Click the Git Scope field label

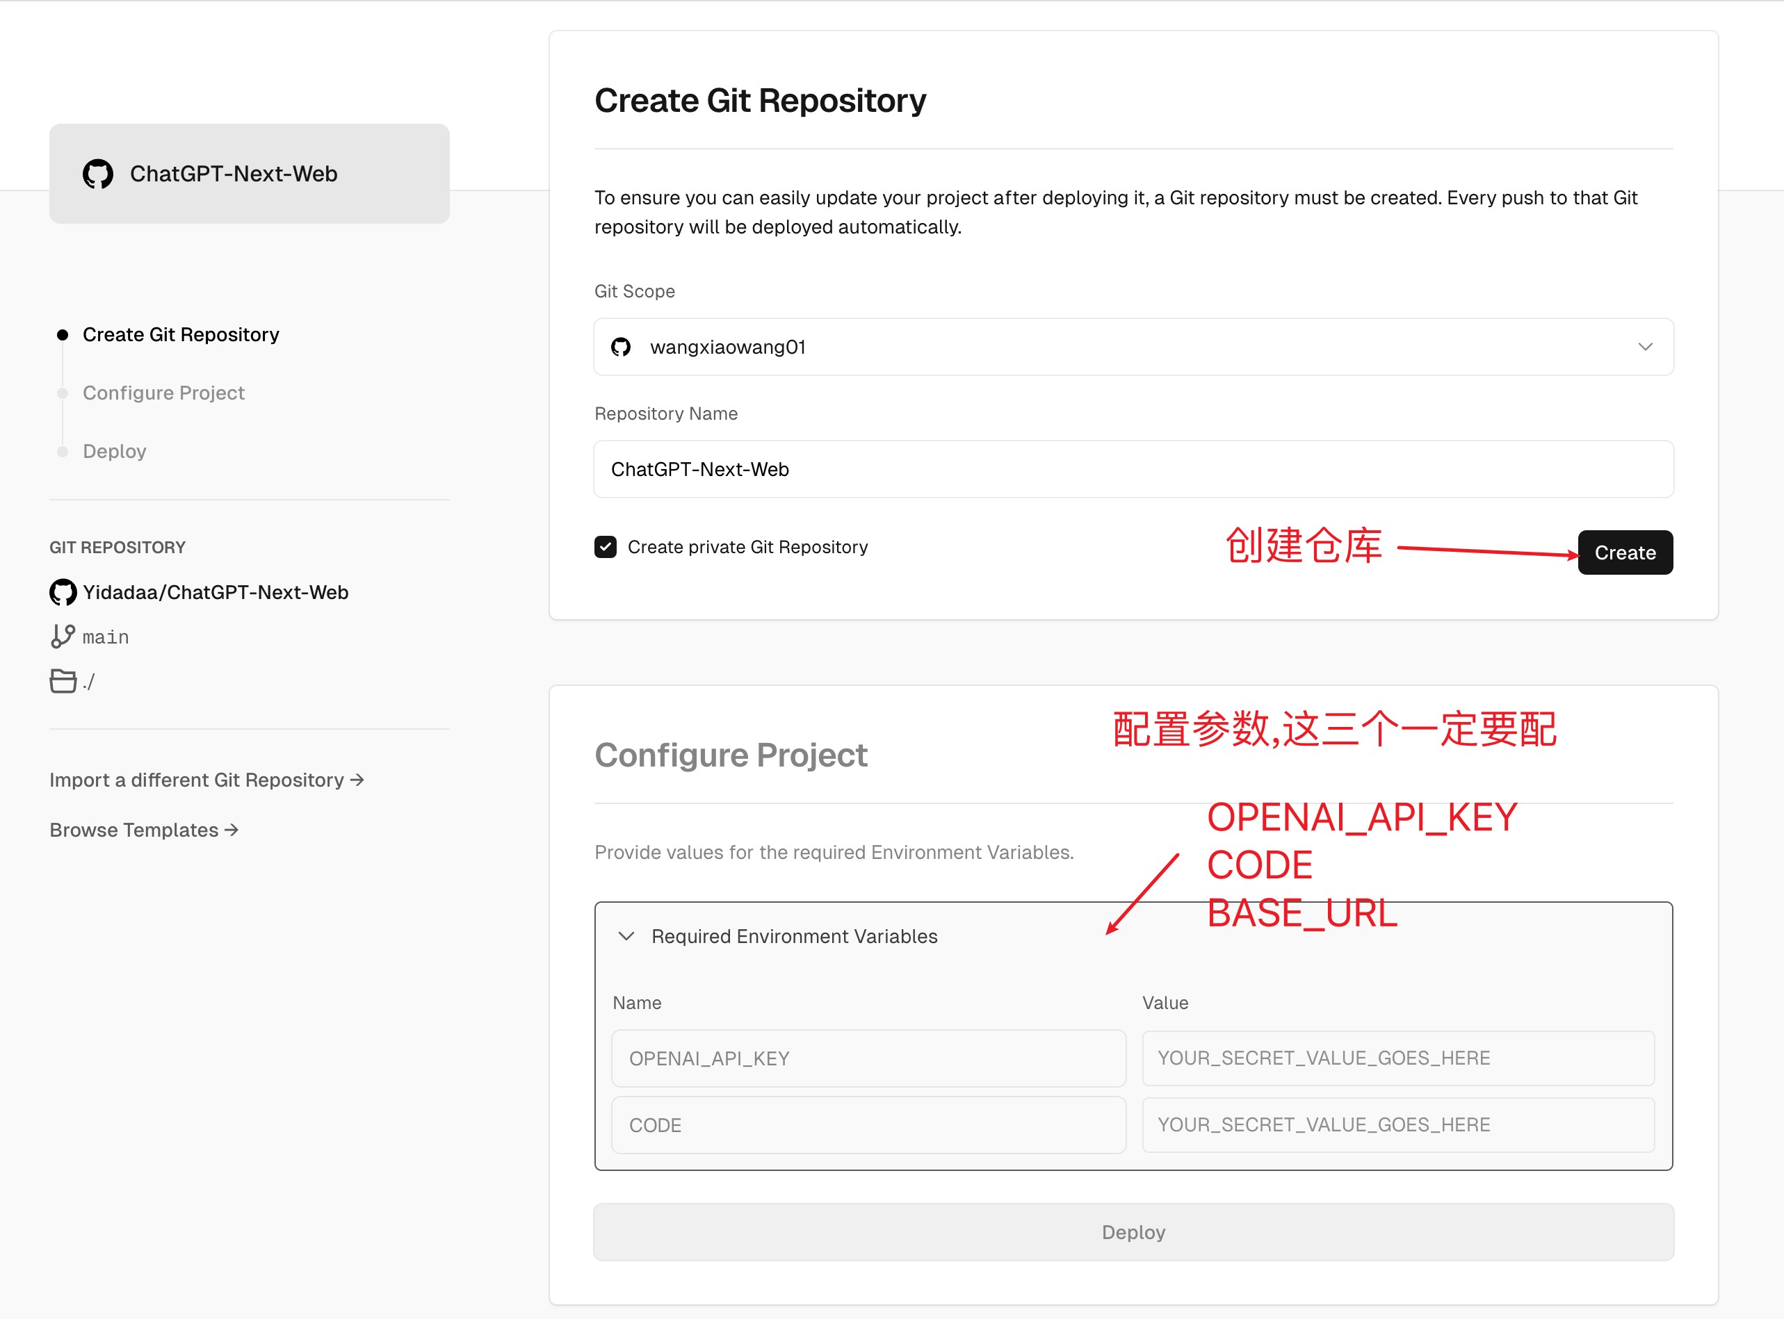point(635,291)
